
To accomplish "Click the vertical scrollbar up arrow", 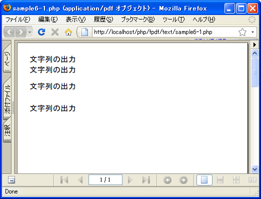I will click(254, 53).
